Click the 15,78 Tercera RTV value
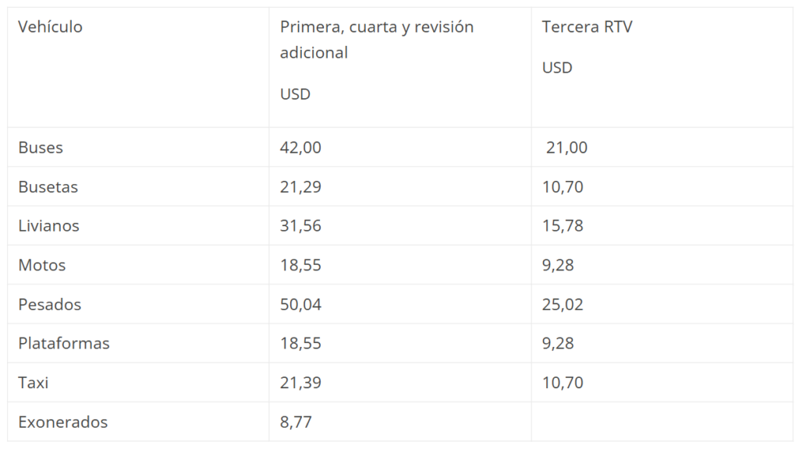The image size is (799, 449). tap(563, 226)
